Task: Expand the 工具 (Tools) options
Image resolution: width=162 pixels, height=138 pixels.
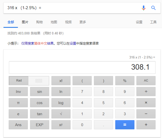Action: click(x=153, y=22)
